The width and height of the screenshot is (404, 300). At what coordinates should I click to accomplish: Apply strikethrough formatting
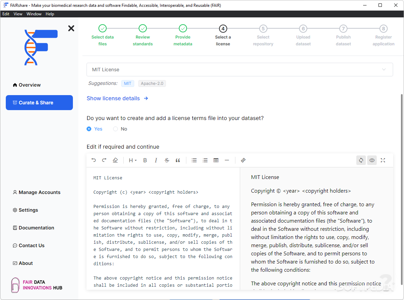tap(167, 160)
